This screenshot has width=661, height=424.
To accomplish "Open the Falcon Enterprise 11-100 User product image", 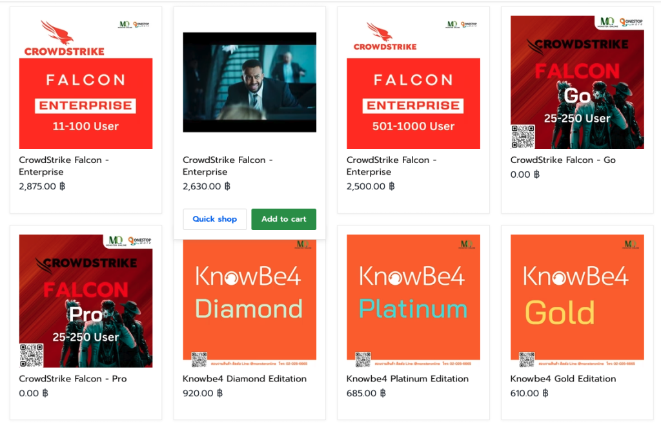I will point(86,103).
